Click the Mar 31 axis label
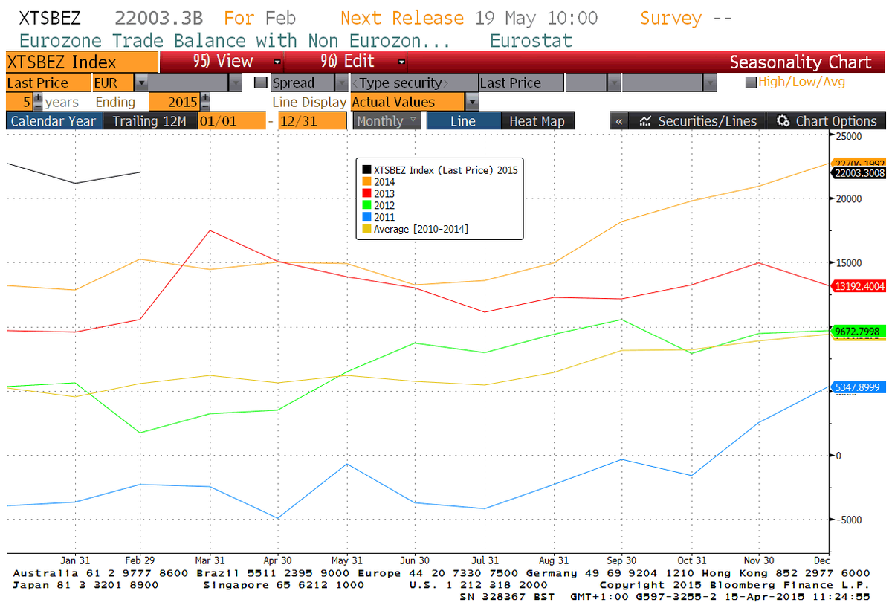Image resolution: width=892 pixels, height=614 pixels. click(209, 560)
